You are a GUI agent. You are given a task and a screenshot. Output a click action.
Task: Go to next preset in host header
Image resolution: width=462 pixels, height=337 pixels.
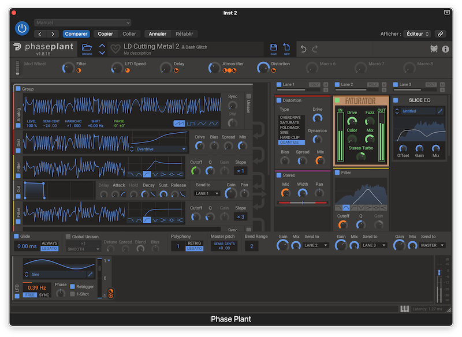[x=53, y=34]
